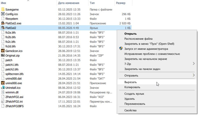Image resolution: width=221 pixels, height=117 pixels.
Task: Click the Параметры кон... type cell
Action: [101, 102]
